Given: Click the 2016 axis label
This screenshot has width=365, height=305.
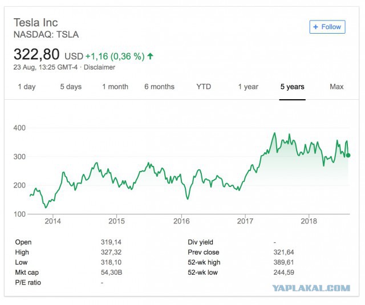Looking at the screenshot, I should (x=181, y=221).
